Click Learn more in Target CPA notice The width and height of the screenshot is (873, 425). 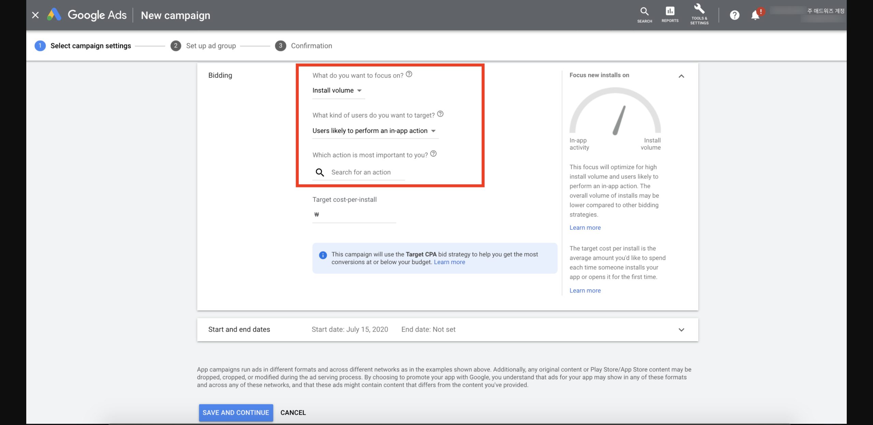(449, 262)
